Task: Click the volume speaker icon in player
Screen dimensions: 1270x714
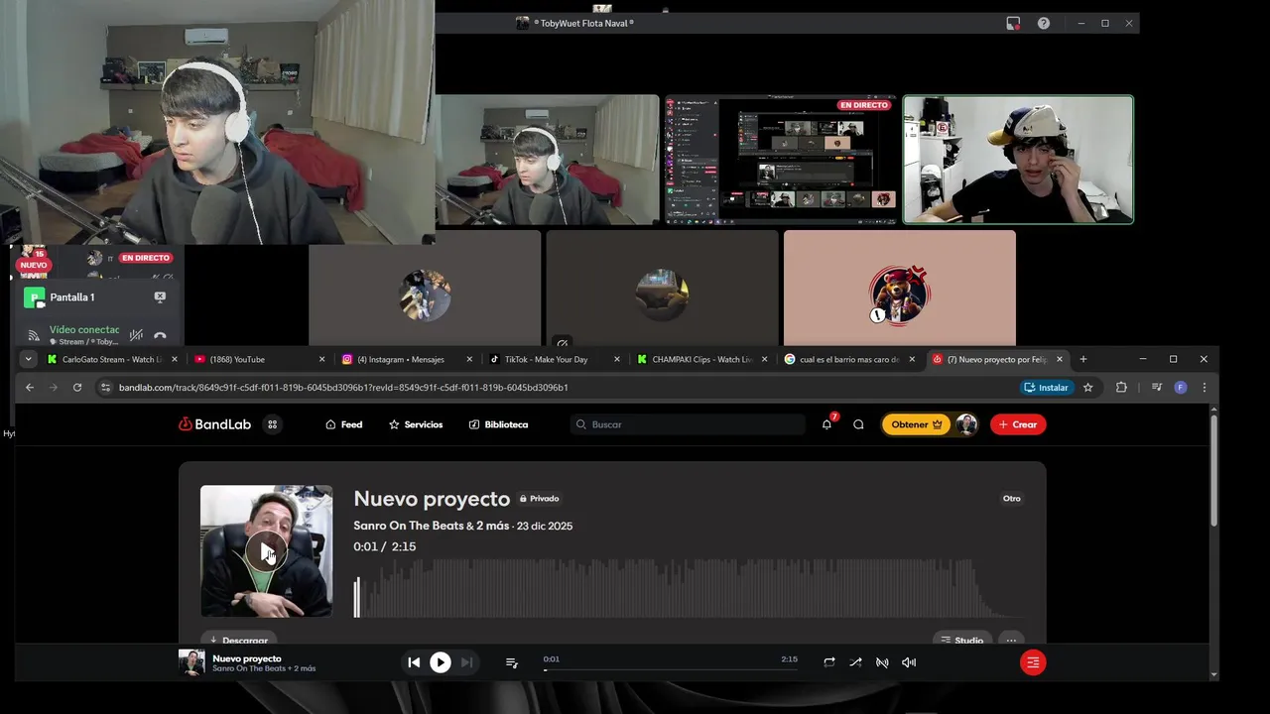Action: (909, 662)
